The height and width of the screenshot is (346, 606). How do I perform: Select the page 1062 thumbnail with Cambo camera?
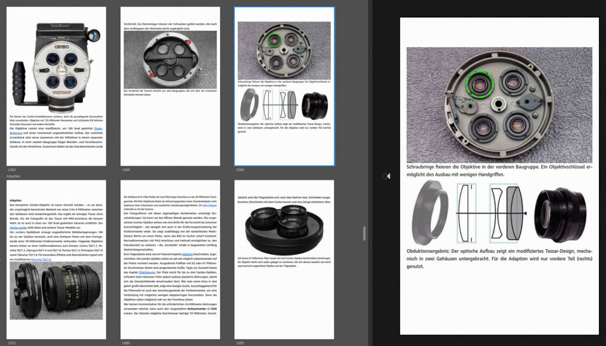pyautogui.click(x=56, y=86)
